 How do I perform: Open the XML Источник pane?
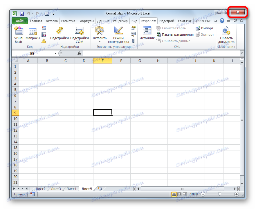(147, 34)
